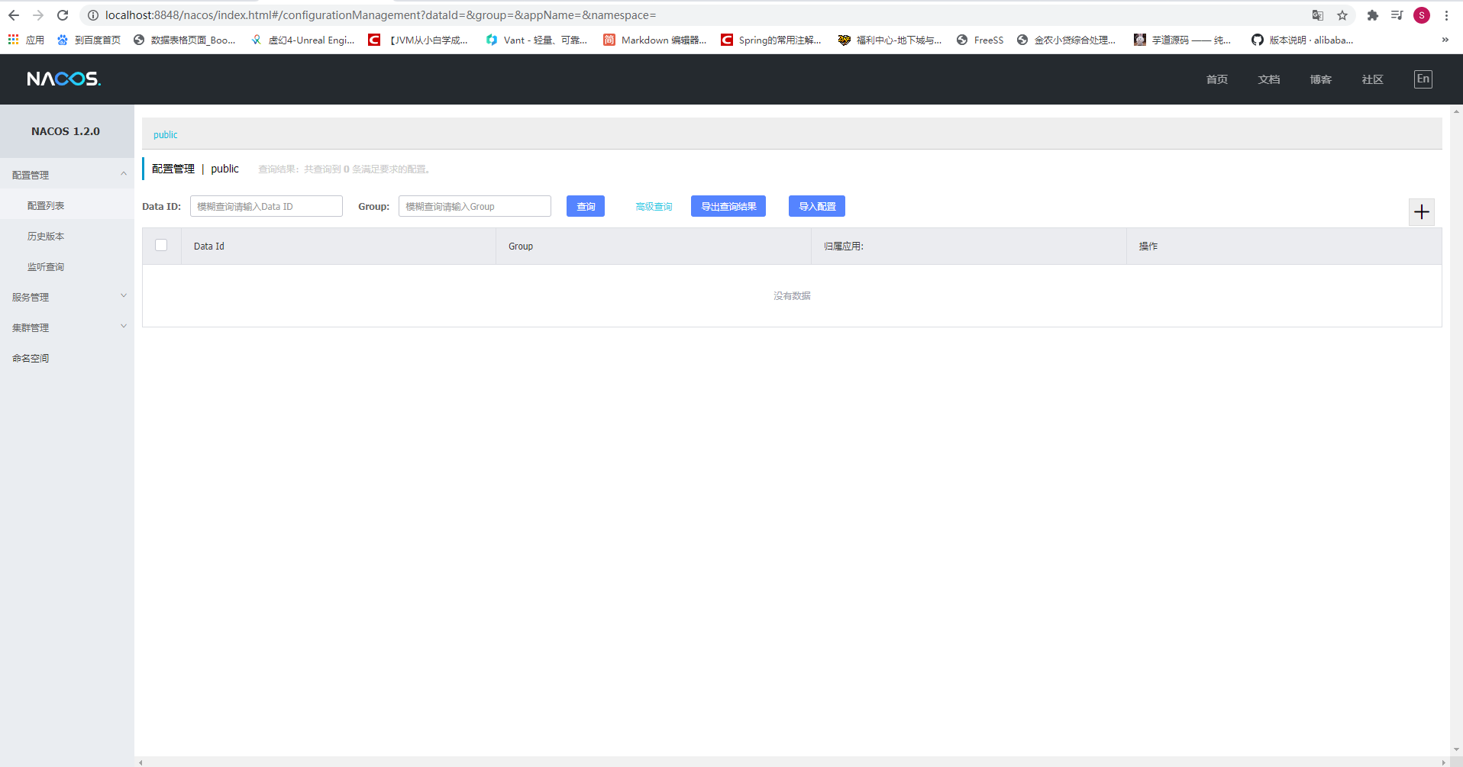
Task: Click the Nacos logo
Action: (x=63, y=79)
